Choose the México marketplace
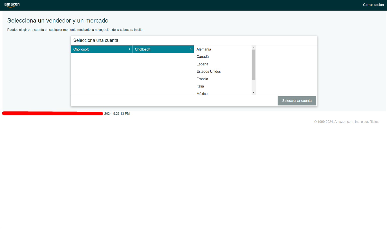Image resolution: width=387 pixels, height=229 pixels. pyautogui.click(x=223, y=93)
